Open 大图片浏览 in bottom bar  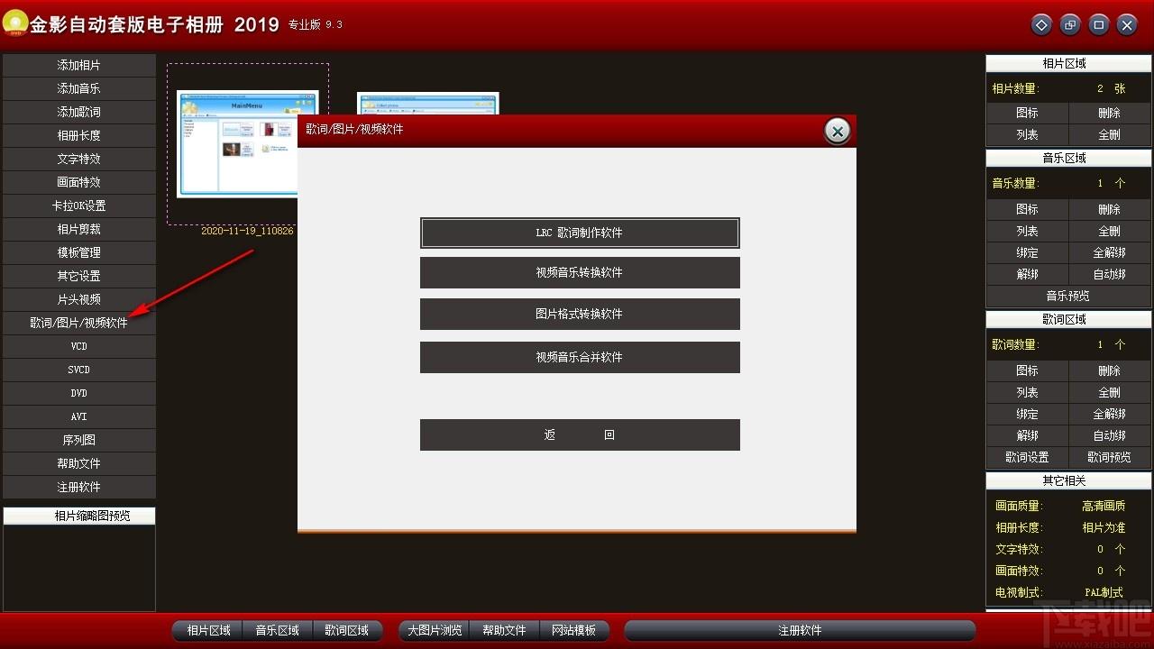pos(435,630)
